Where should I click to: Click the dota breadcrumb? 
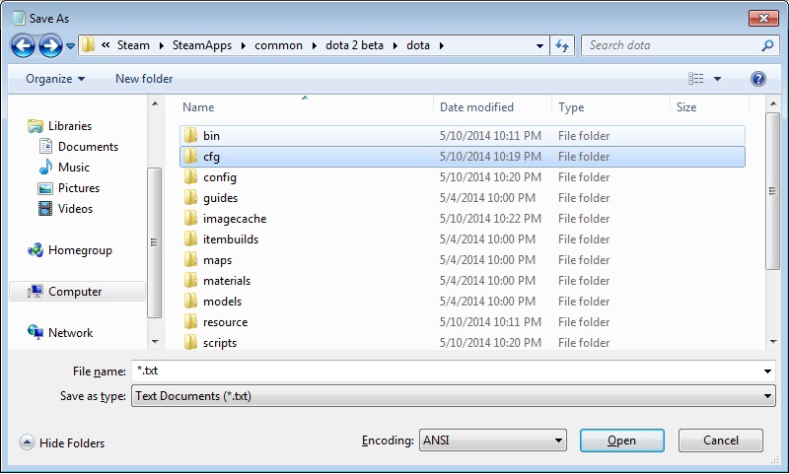(x=418, y=45)
